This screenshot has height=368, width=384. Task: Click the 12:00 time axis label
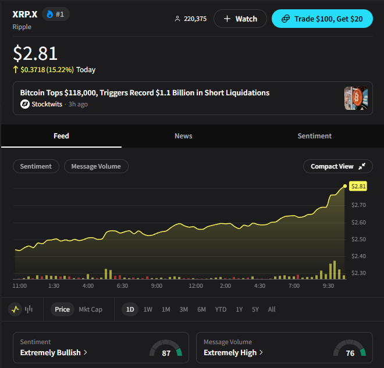(195, 286)
